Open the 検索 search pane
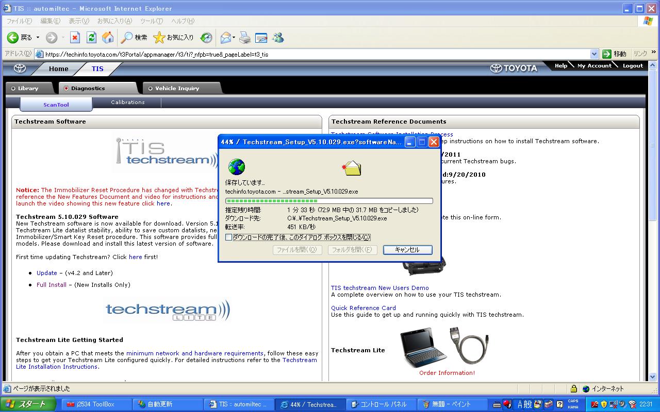The height and width of the screenshot is (412, 660). pos(134,38)
